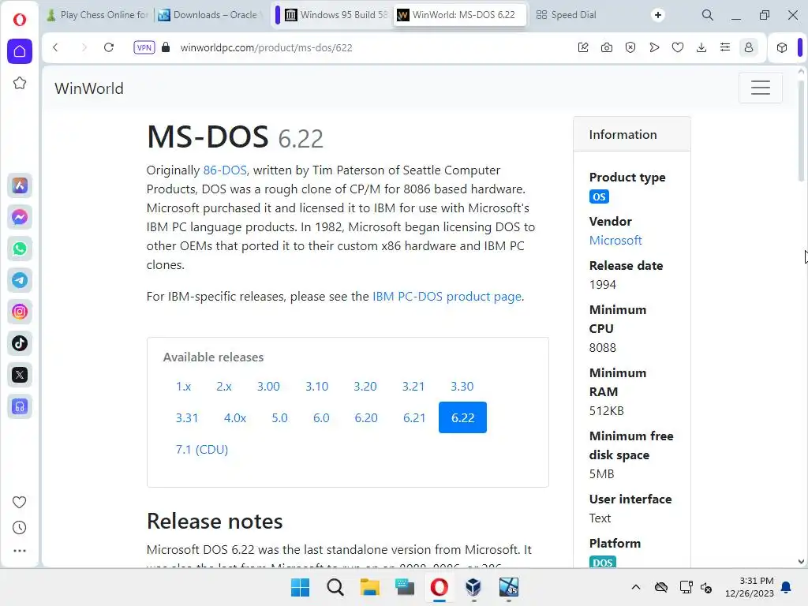The height and width of the screenshot is (606, 808).
Task: Open browsing history clock icon
Action: pyautogui.click(x=20, y=527)
